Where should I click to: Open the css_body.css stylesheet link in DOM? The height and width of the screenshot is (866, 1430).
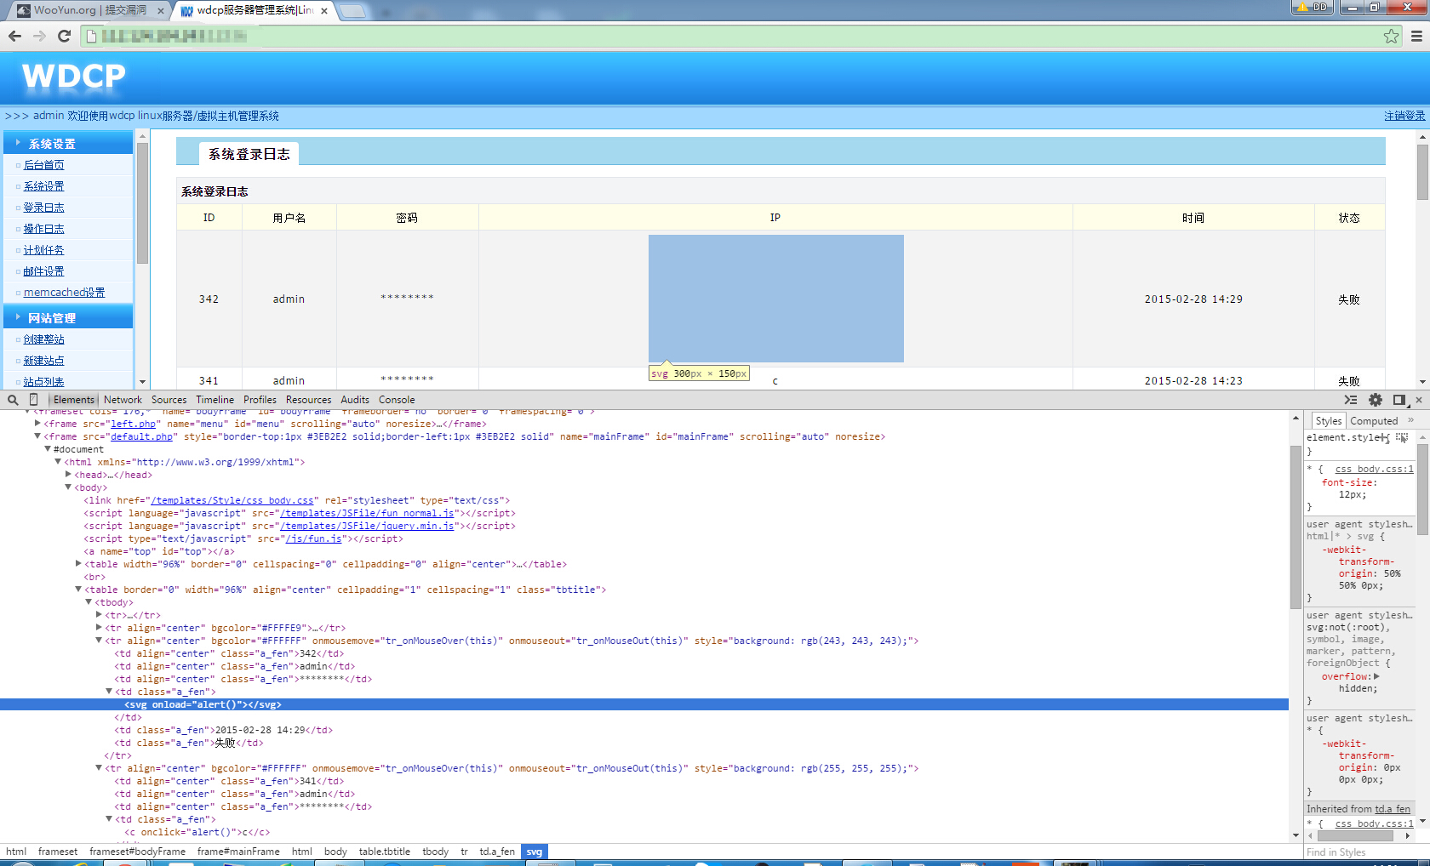232,500
